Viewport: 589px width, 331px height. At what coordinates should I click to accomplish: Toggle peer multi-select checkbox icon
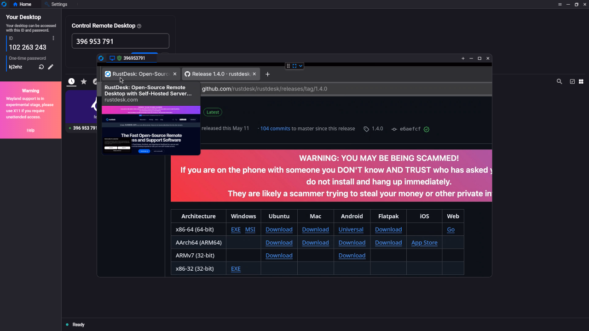[572, 81]
